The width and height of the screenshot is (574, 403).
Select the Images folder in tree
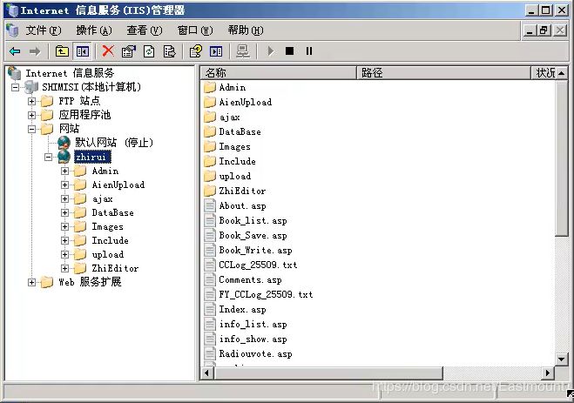coord(107,226)
